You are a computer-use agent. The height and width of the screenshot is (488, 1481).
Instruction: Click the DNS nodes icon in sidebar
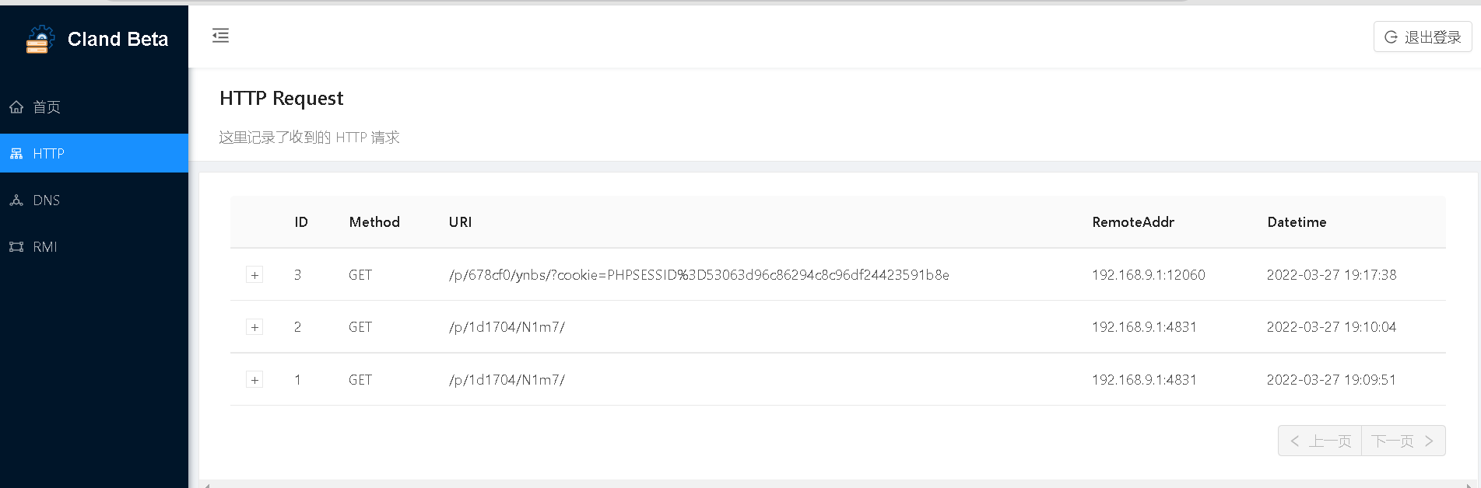tap(16, 200)
